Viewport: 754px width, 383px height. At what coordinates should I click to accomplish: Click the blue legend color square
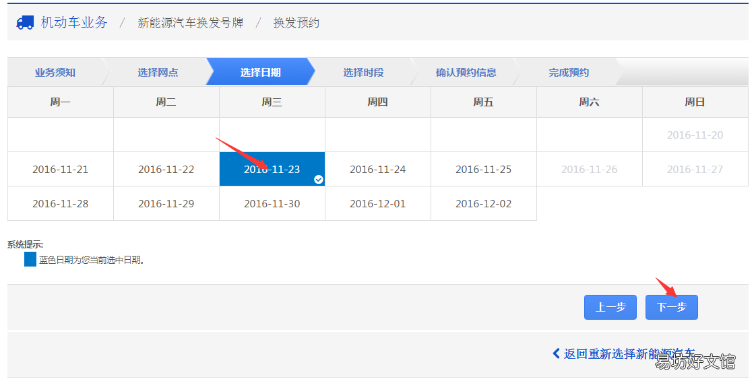click(x=30, y=260)
